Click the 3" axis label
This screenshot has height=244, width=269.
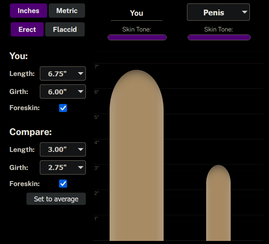tap(97, 168)
